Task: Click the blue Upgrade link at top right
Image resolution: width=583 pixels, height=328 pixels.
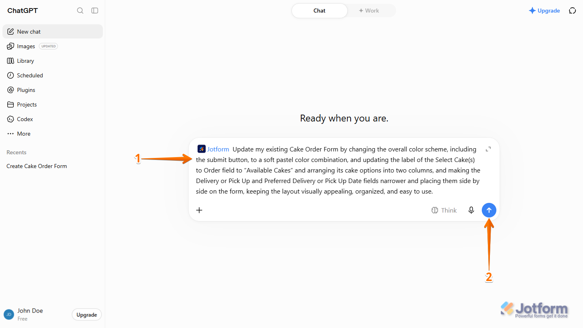Action: 545,11
